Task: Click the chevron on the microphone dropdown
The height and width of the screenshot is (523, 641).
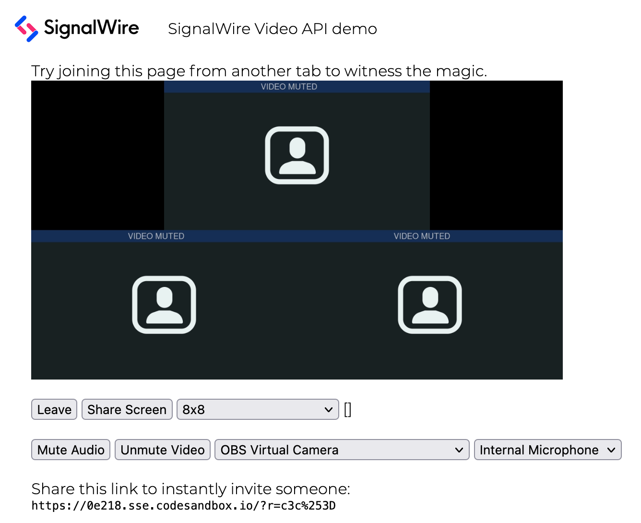Action: 611,450
